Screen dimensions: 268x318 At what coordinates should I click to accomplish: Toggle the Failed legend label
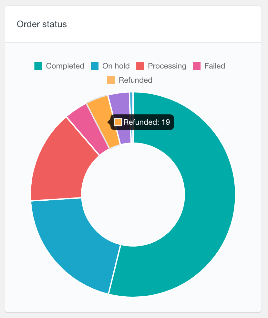pos(215,66)
